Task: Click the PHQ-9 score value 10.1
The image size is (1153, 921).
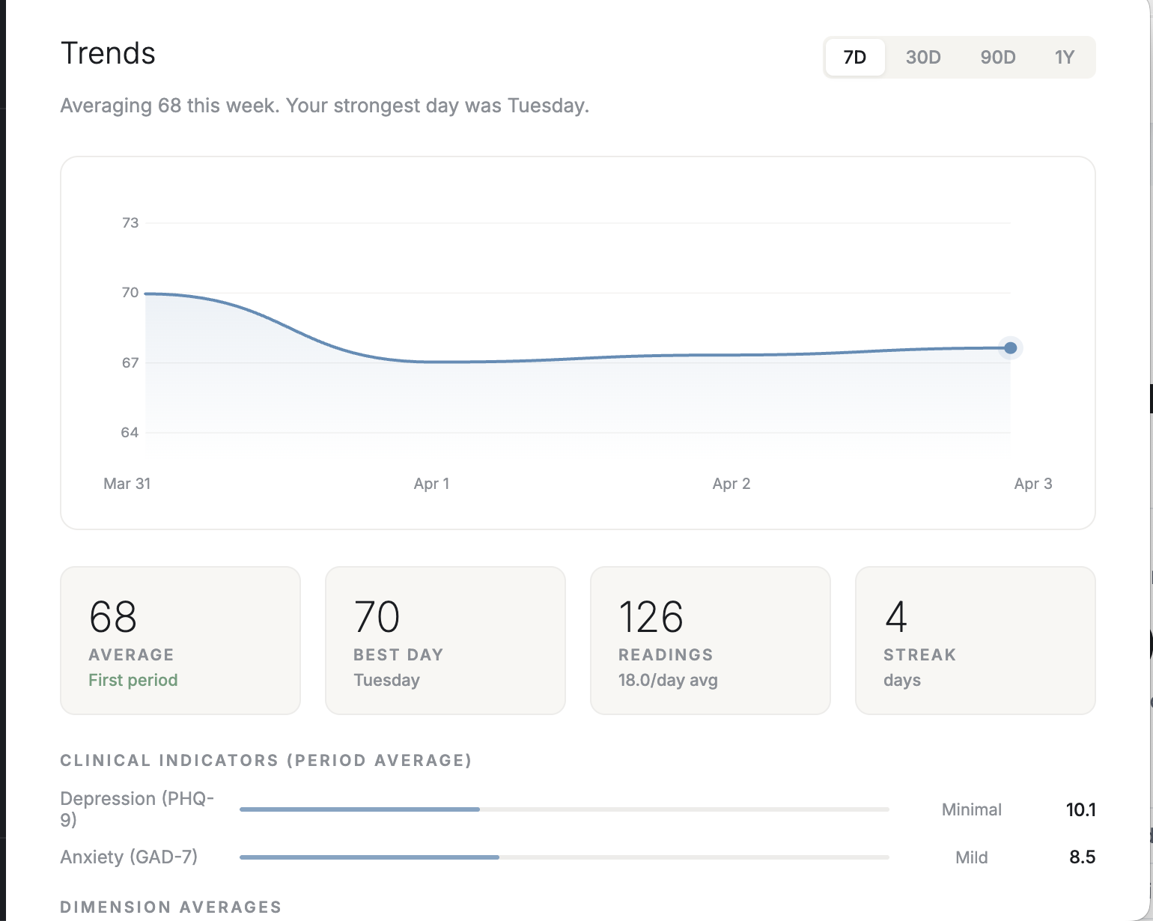Action: click(x=1081, y=809)
